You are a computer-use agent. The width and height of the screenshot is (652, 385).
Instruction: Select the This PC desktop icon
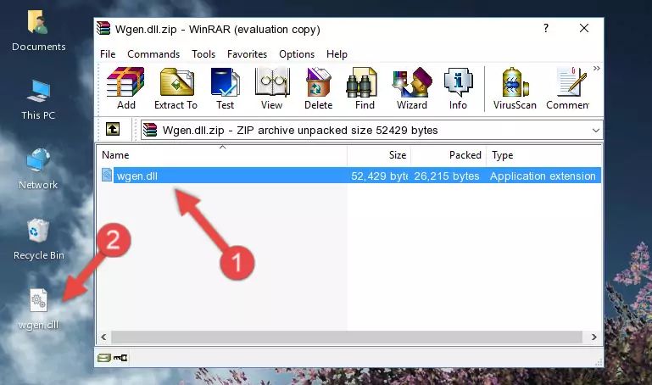38,100
